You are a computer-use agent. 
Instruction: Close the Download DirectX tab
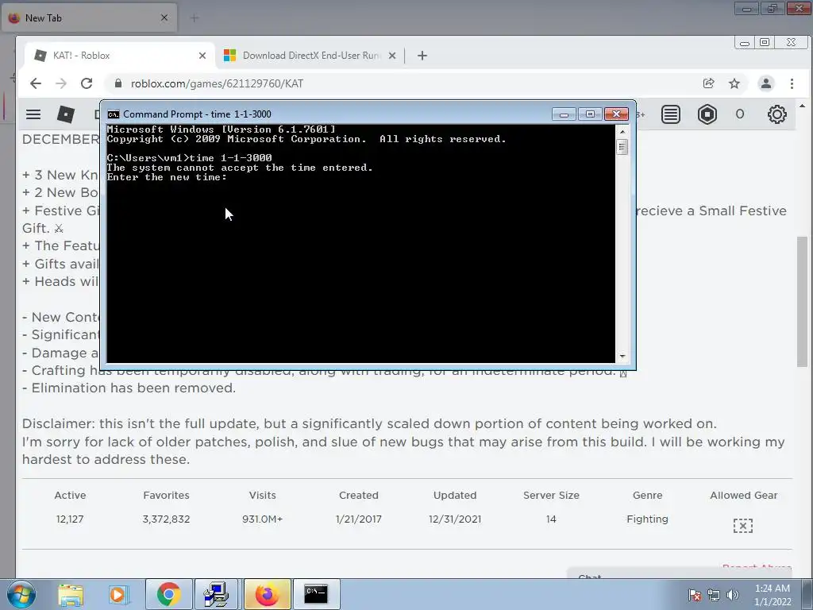(392, 56)
